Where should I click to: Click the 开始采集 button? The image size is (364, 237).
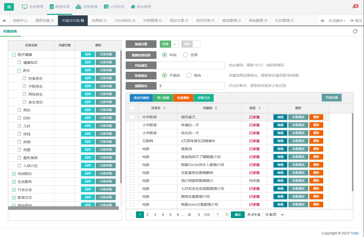332,98
